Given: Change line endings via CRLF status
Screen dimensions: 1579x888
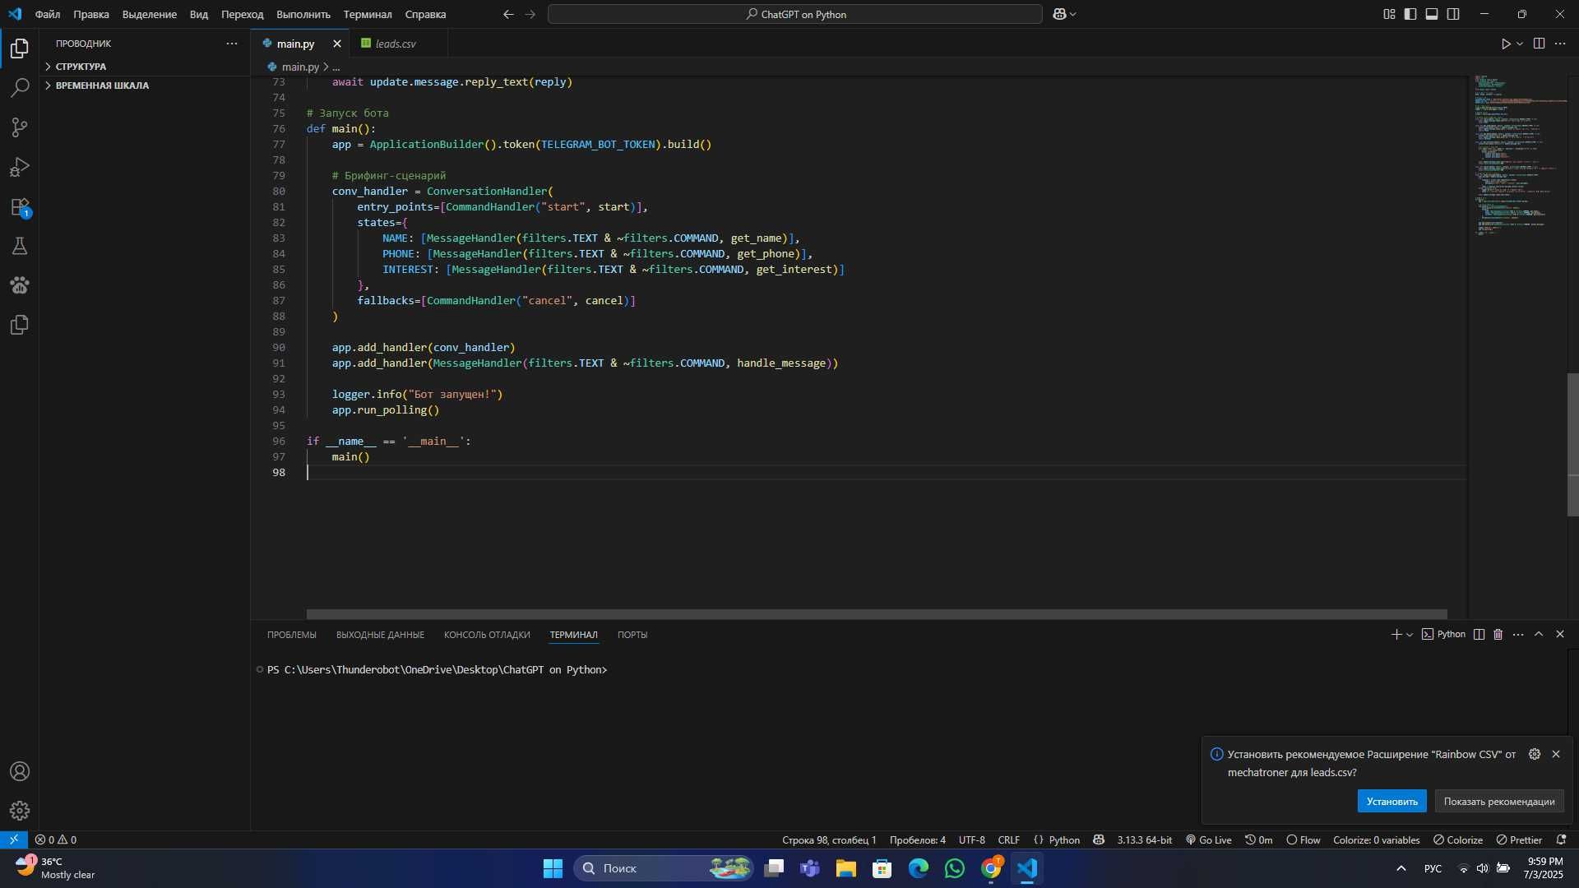Looking at the screenshot, I should pos(1008,839).
